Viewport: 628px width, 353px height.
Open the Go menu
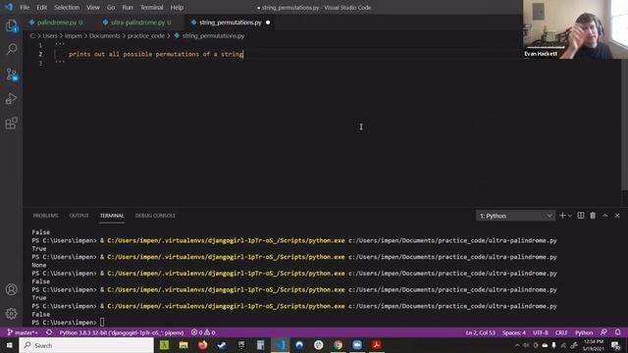coord(111,7)
